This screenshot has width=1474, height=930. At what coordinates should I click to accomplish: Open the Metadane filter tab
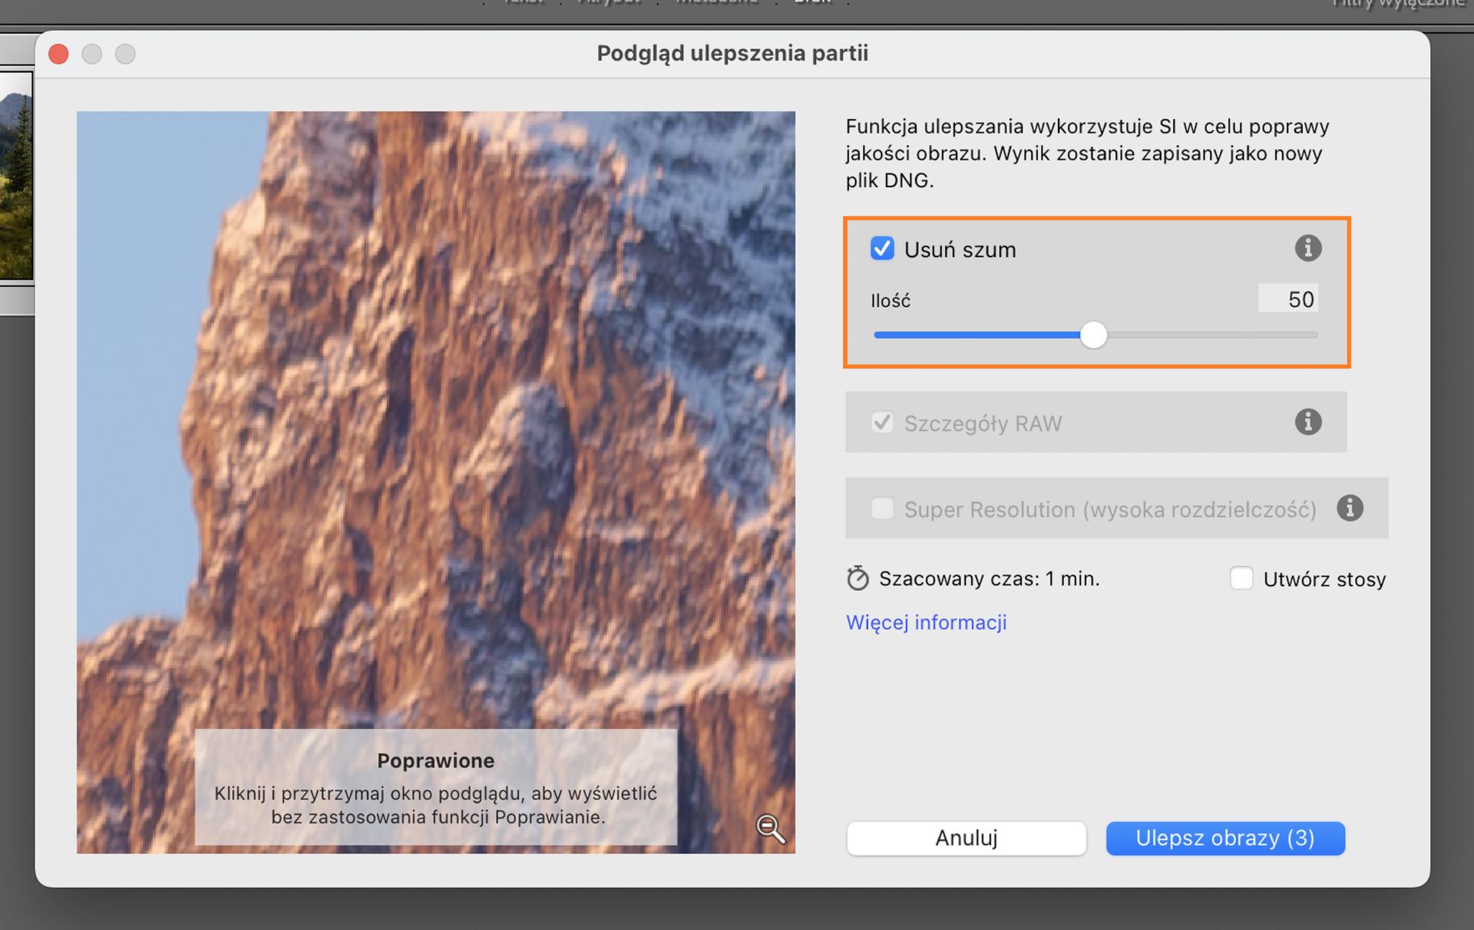[716, 3]
